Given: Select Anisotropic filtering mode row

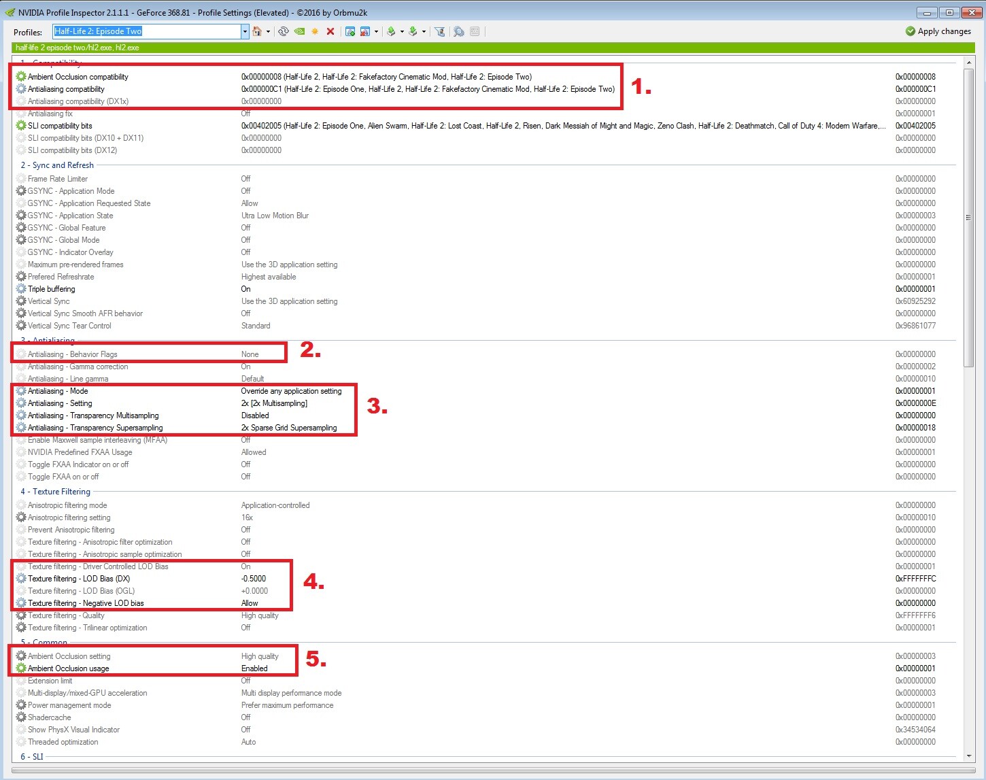Looking at the screenshot, I should point(484,505).
